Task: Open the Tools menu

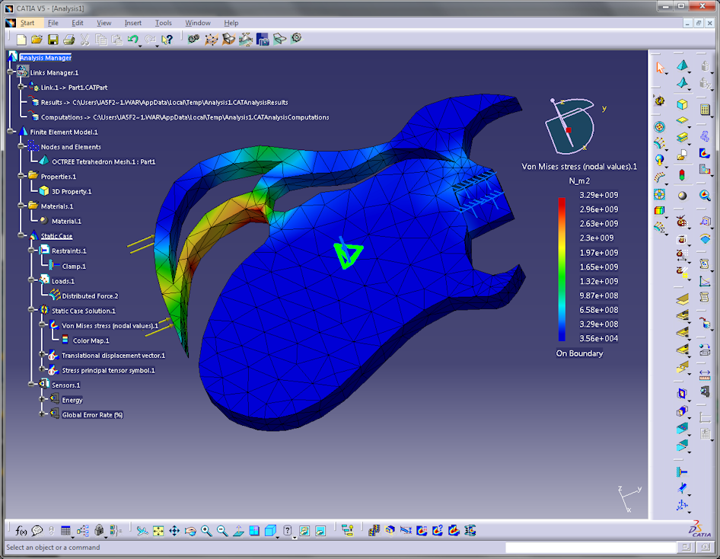Action: coord(163,23)
